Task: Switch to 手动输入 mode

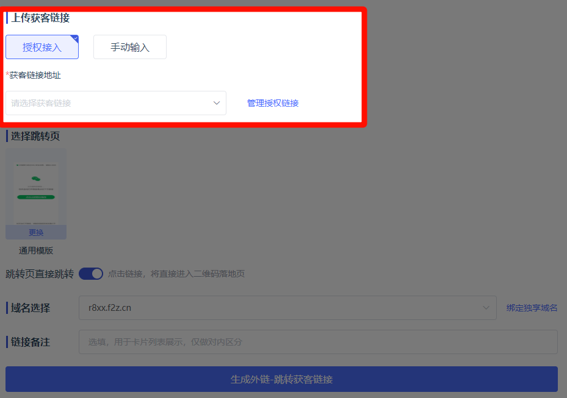Action: pos(129,47)
